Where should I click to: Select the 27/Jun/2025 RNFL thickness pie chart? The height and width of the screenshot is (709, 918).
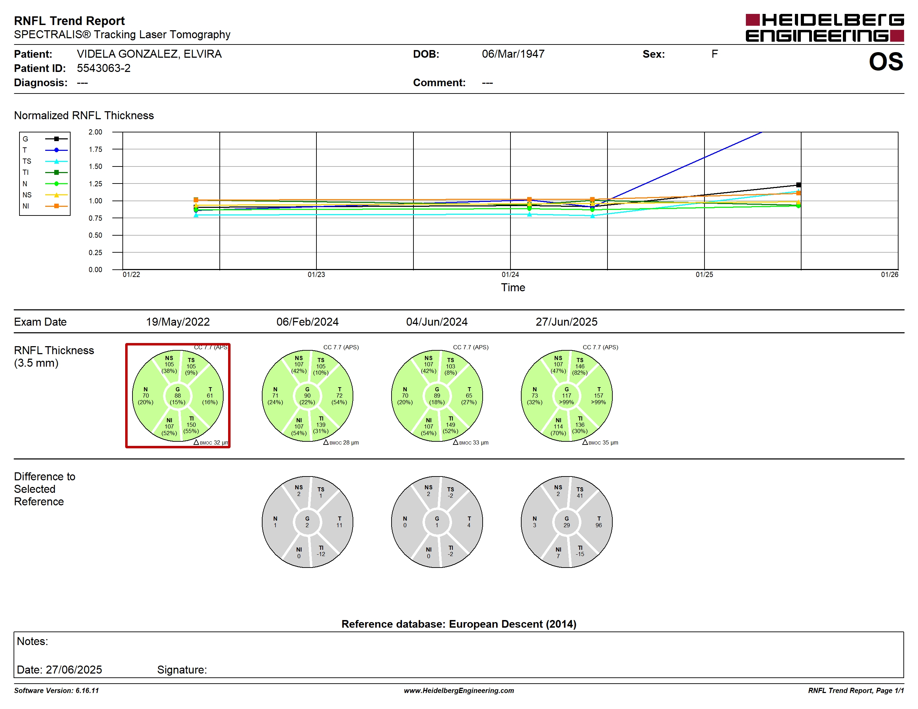[x=566, y=396]
